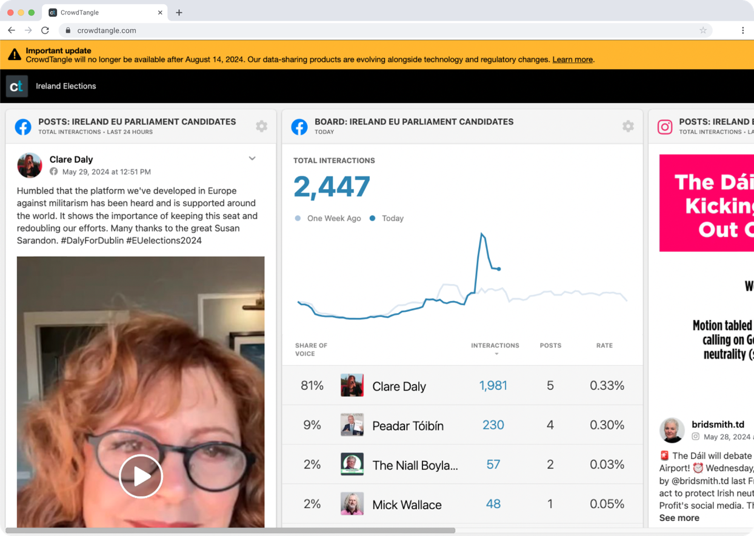This screenshot has width=754, height=536.
Task: Click 230 interactions value
Action: click(493, 425)
